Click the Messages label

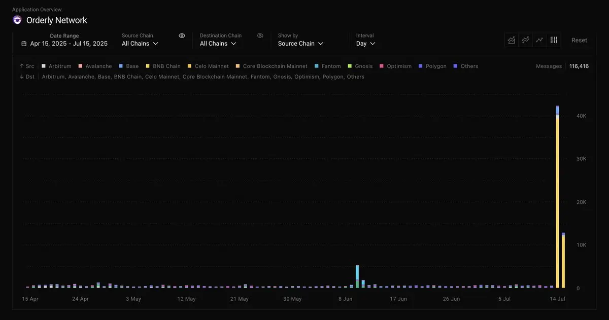(549, 66)
